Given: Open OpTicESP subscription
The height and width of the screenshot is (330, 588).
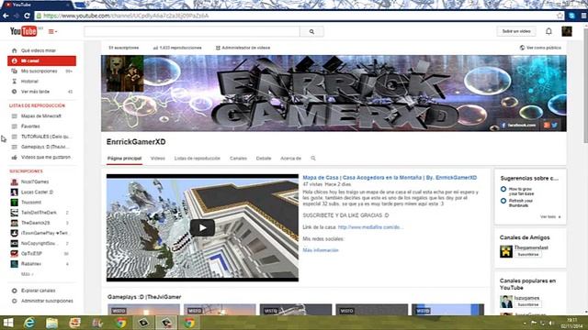Looking at the screenshot, I should tap(31, 254).
